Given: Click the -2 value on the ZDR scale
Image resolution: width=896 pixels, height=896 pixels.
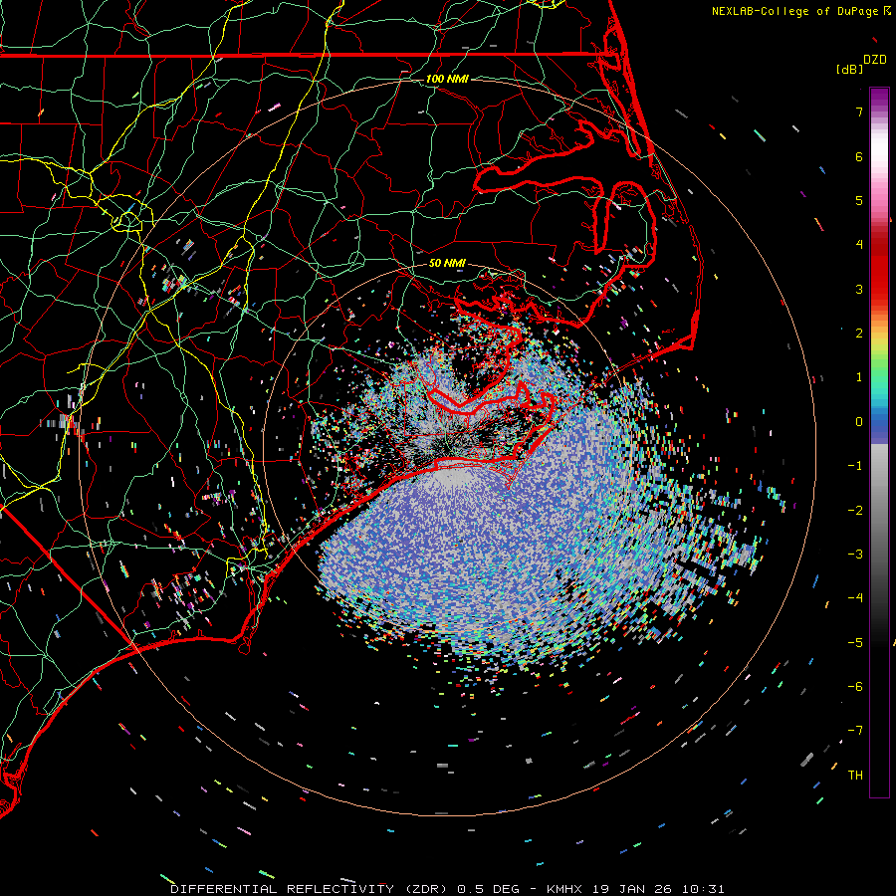Looking at the screenshot, I should (x=855, y=511).
